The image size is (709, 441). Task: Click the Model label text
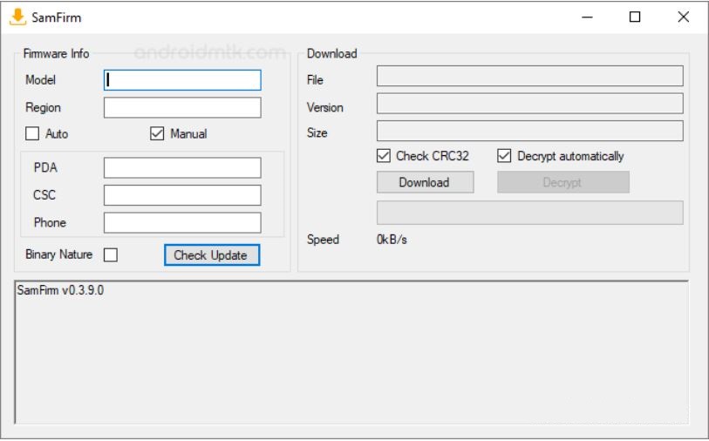click(x=41, y=80)
